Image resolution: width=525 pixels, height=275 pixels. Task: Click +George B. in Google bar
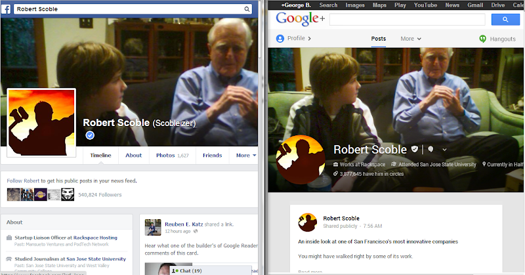click(x=296, y=5)
